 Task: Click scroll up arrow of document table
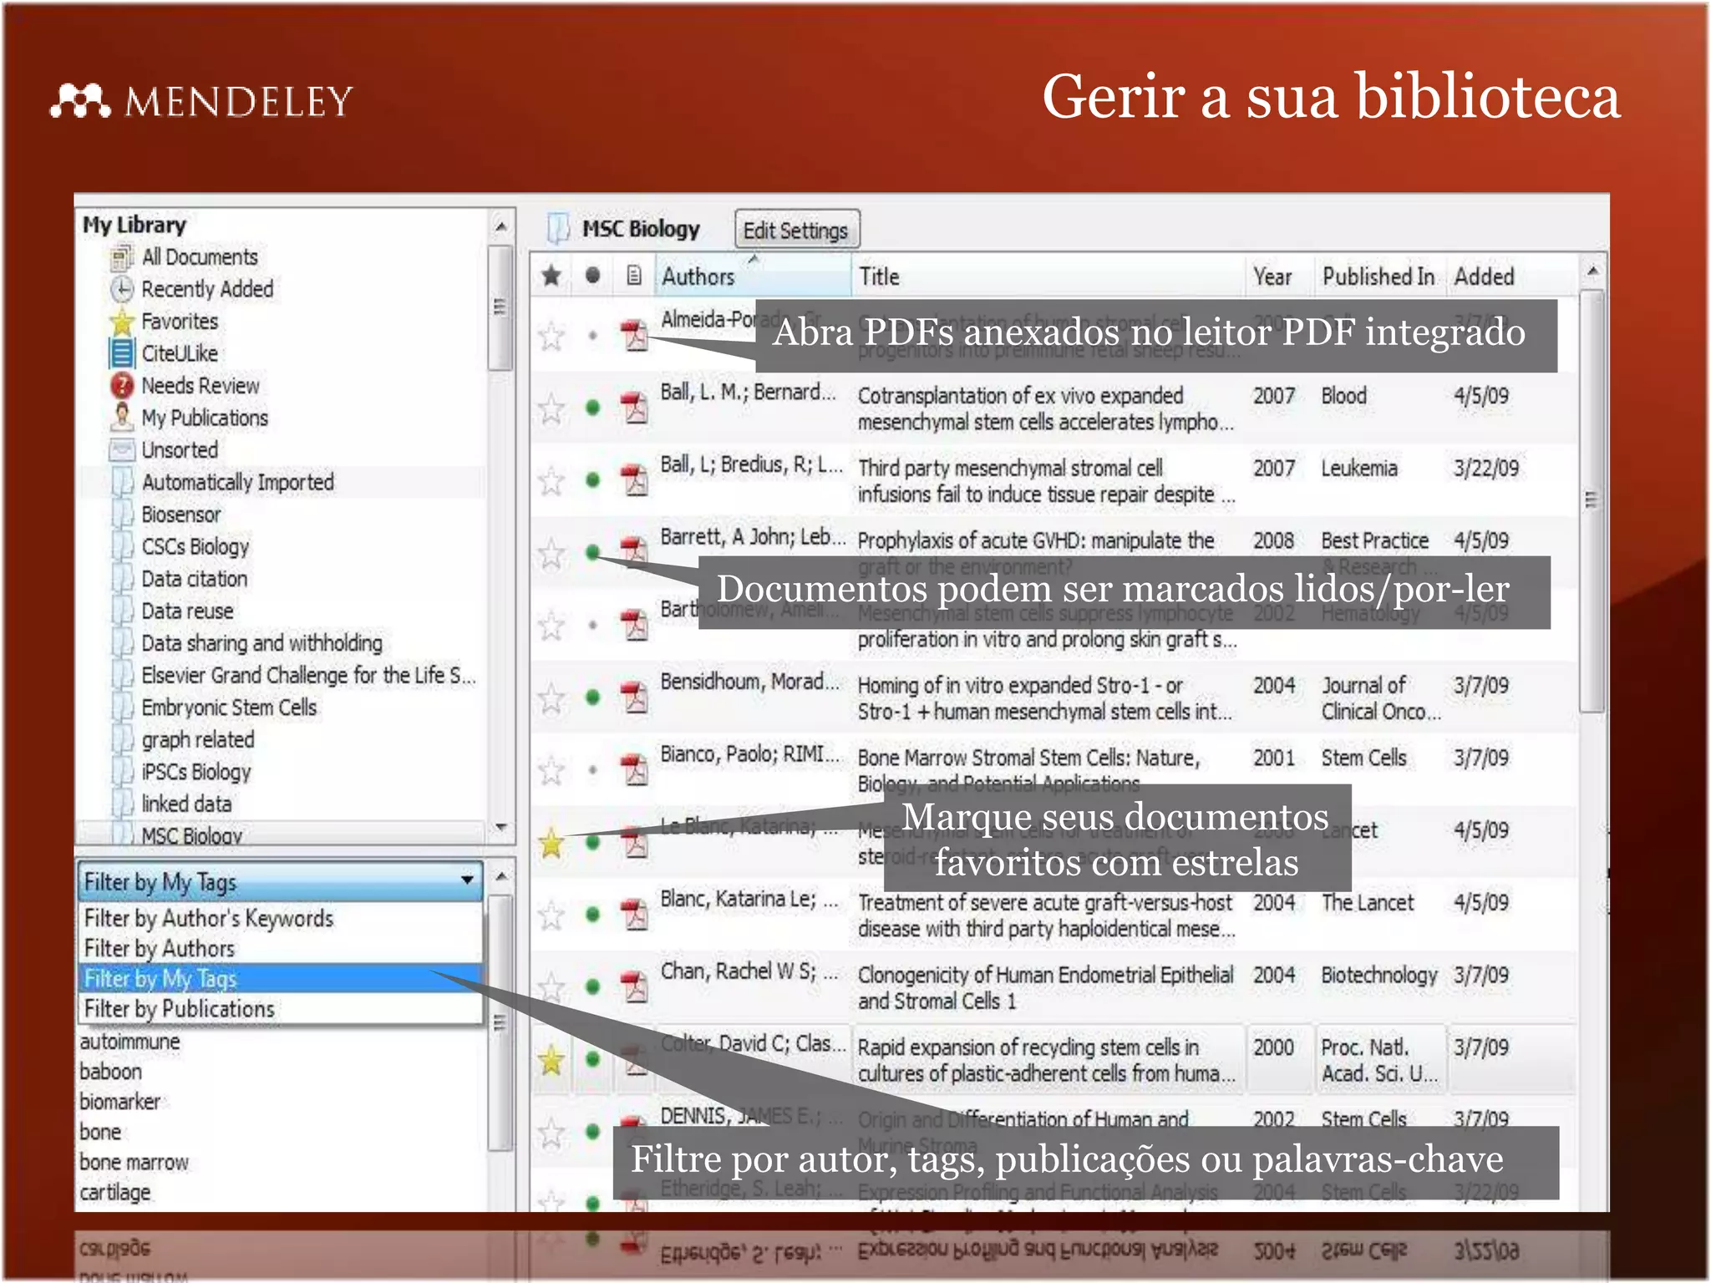tap(1592, 271)
